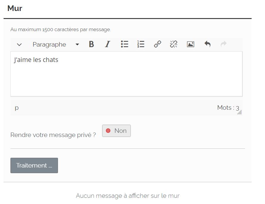Expand the toolbar with the chevron
Viewport: 265px width, 204px height.
point(19,45)
